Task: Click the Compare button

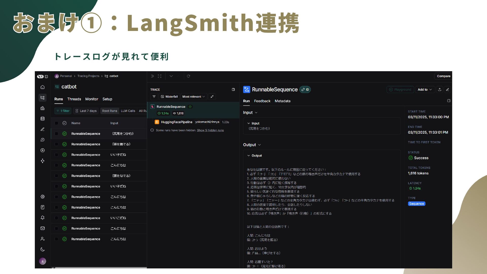Action: 444,76
